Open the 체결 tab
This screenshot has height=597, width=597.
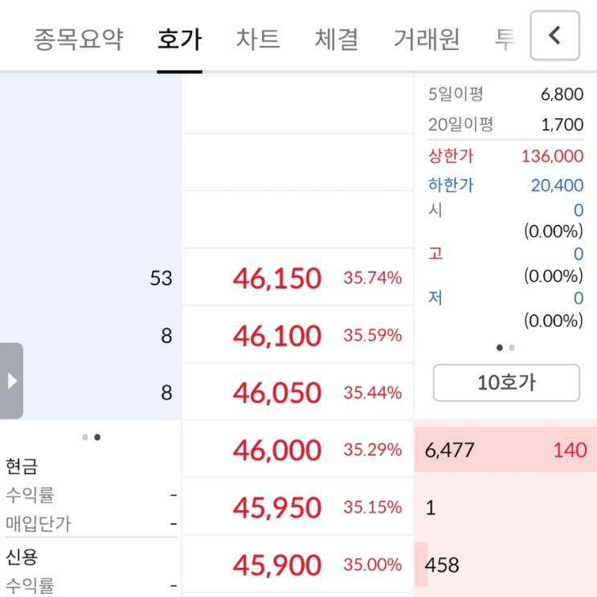337,39
